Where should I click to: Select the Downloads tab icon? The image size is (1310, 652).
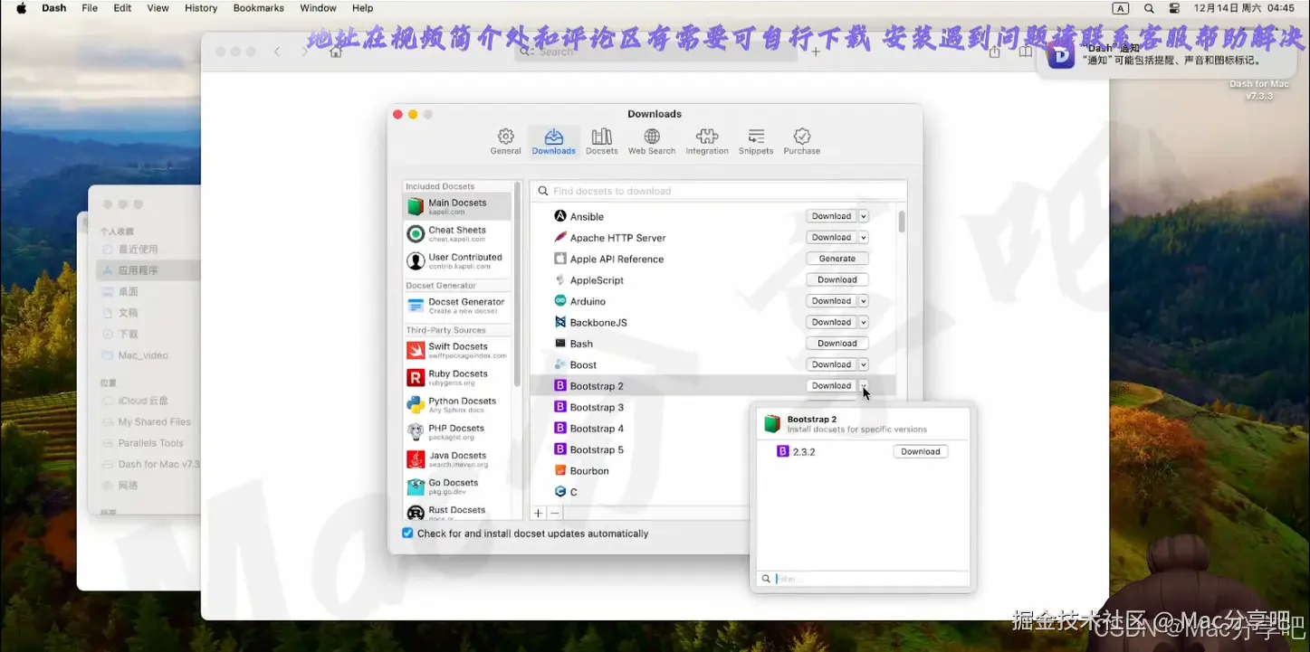click(554, 141)
